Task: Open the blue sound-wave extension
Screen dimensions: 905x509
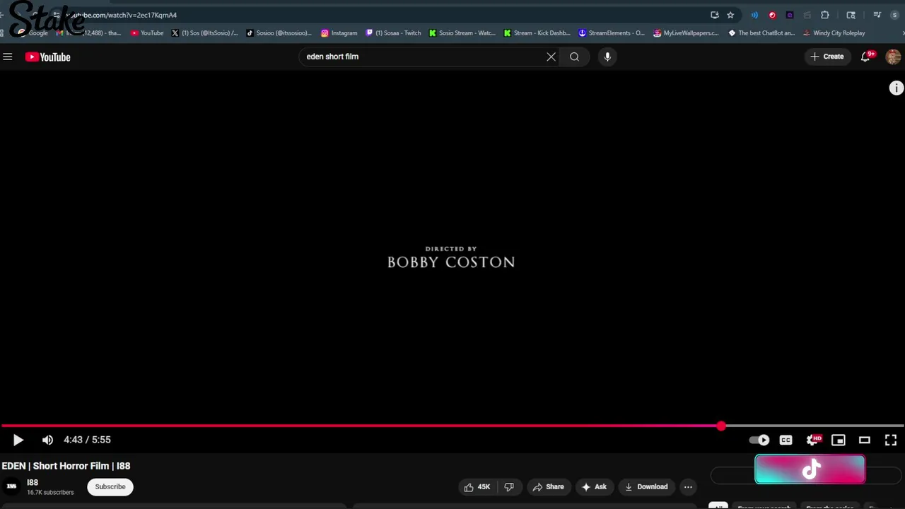Action: coord(754,15)
